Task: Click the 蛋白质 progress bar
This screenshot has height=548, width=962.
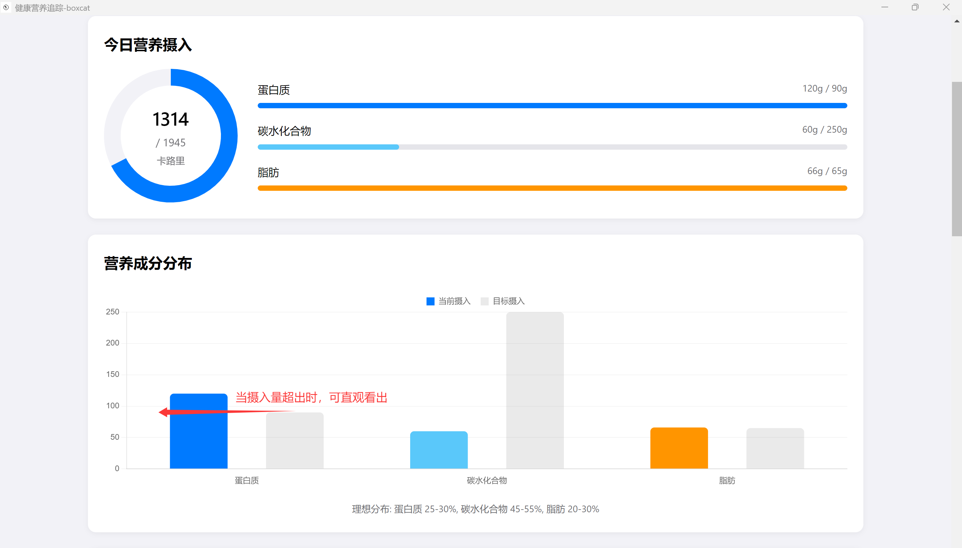Action: coord(552,105)
